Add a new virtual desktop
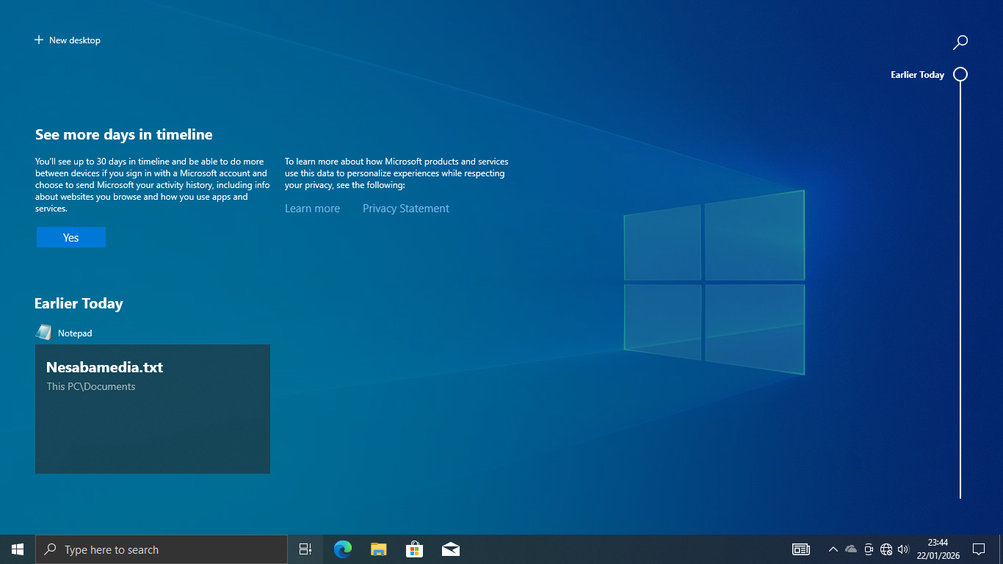The width and height of the screenshot is (1003, 564). pyautogui.click(x=68, y=40)
